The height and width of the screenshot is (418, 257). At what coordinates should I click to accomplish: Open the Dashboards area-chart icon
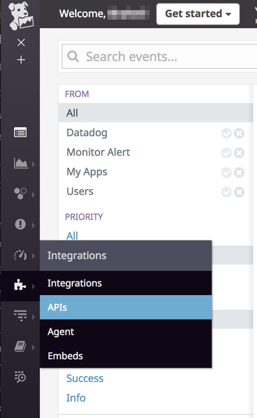click(21, 164)
